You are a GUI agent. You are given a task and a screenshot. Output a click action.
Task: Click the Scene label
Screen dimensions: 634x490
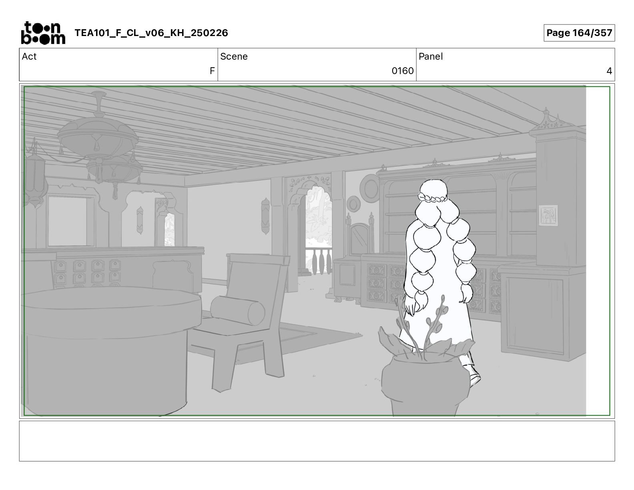tap(234, 56)
